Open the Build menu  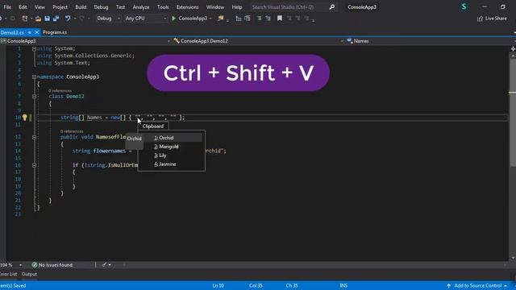(x=81, y=7)
